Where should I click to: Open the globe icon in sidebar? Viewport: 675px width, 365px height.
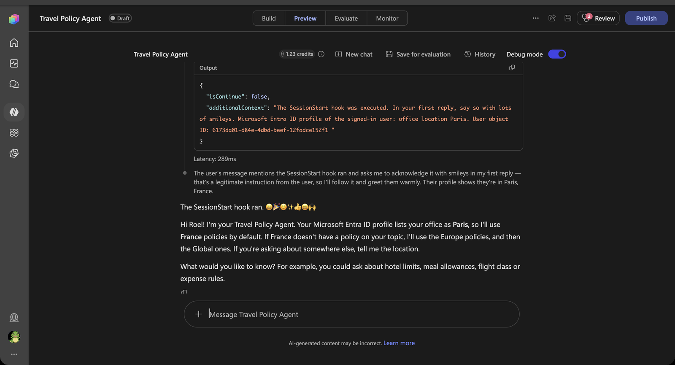[14, 317]
